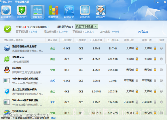This screenshot has height=120, width=167.
Task: Click 682.1KB uploaded value for 360SE.exe
Action: (113, 59)
